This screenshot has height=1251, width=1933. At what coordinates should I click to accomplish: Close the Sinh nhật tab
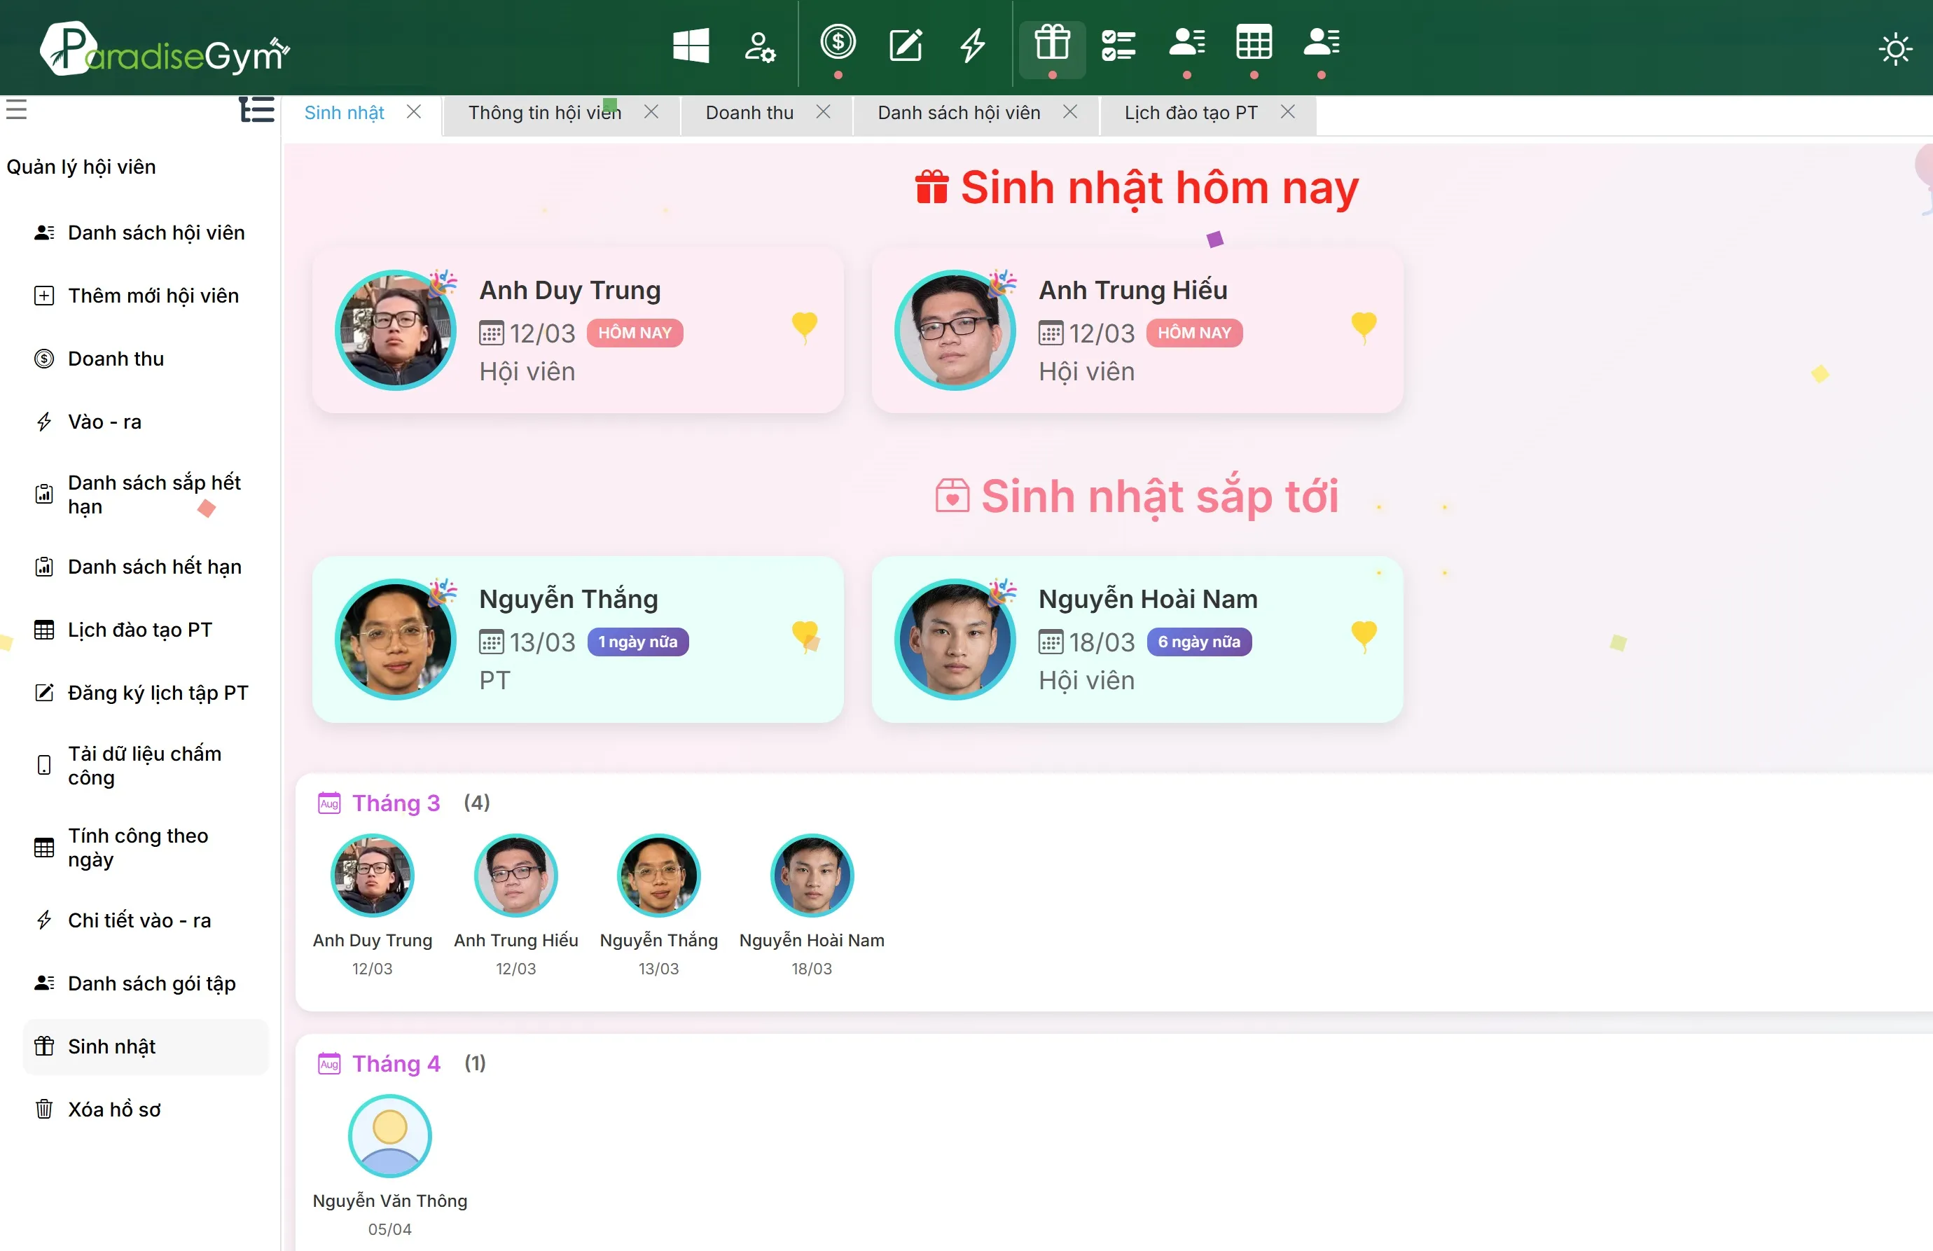[413, 112]
